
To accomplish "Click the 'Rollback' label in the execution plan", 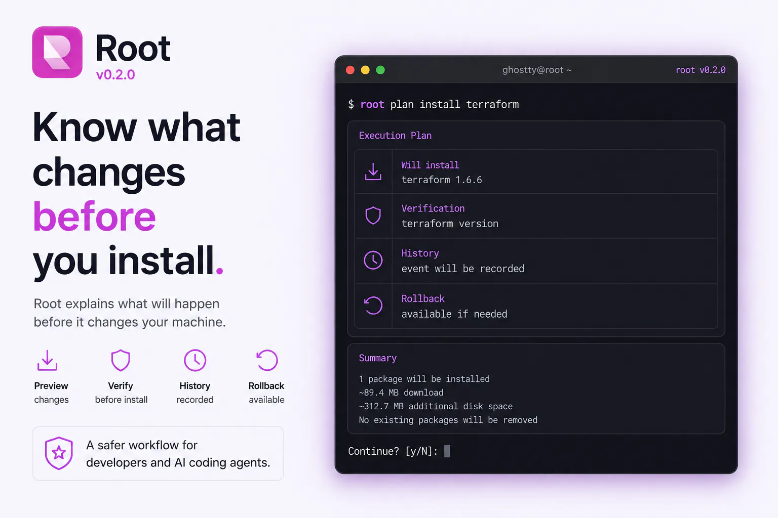I will click(x=423, y=298).
